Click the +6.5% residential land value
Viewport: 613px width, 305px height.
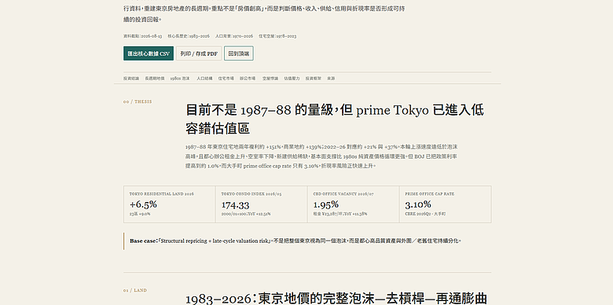(x=143, y=204)
